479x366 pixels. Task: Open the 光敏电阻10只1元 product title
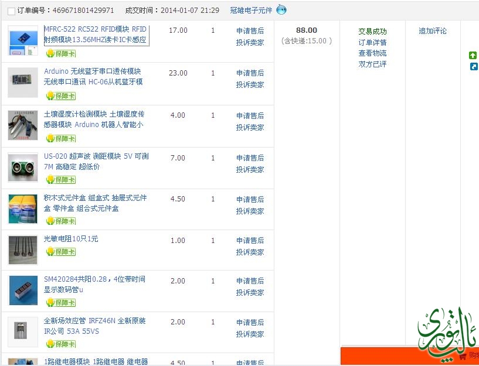[71, 239]
